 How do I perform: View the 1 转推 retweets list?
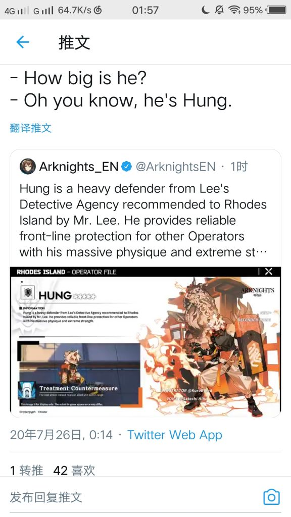pyautogui.click(x=26, y=470)
